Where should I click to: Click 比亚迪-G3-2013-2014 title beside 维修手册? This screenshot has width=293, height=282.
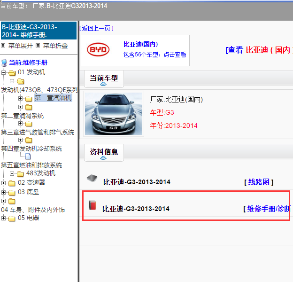(136, 209)
